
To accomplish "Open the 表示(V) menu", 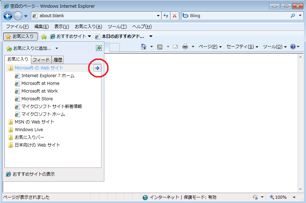I will 62,27.
